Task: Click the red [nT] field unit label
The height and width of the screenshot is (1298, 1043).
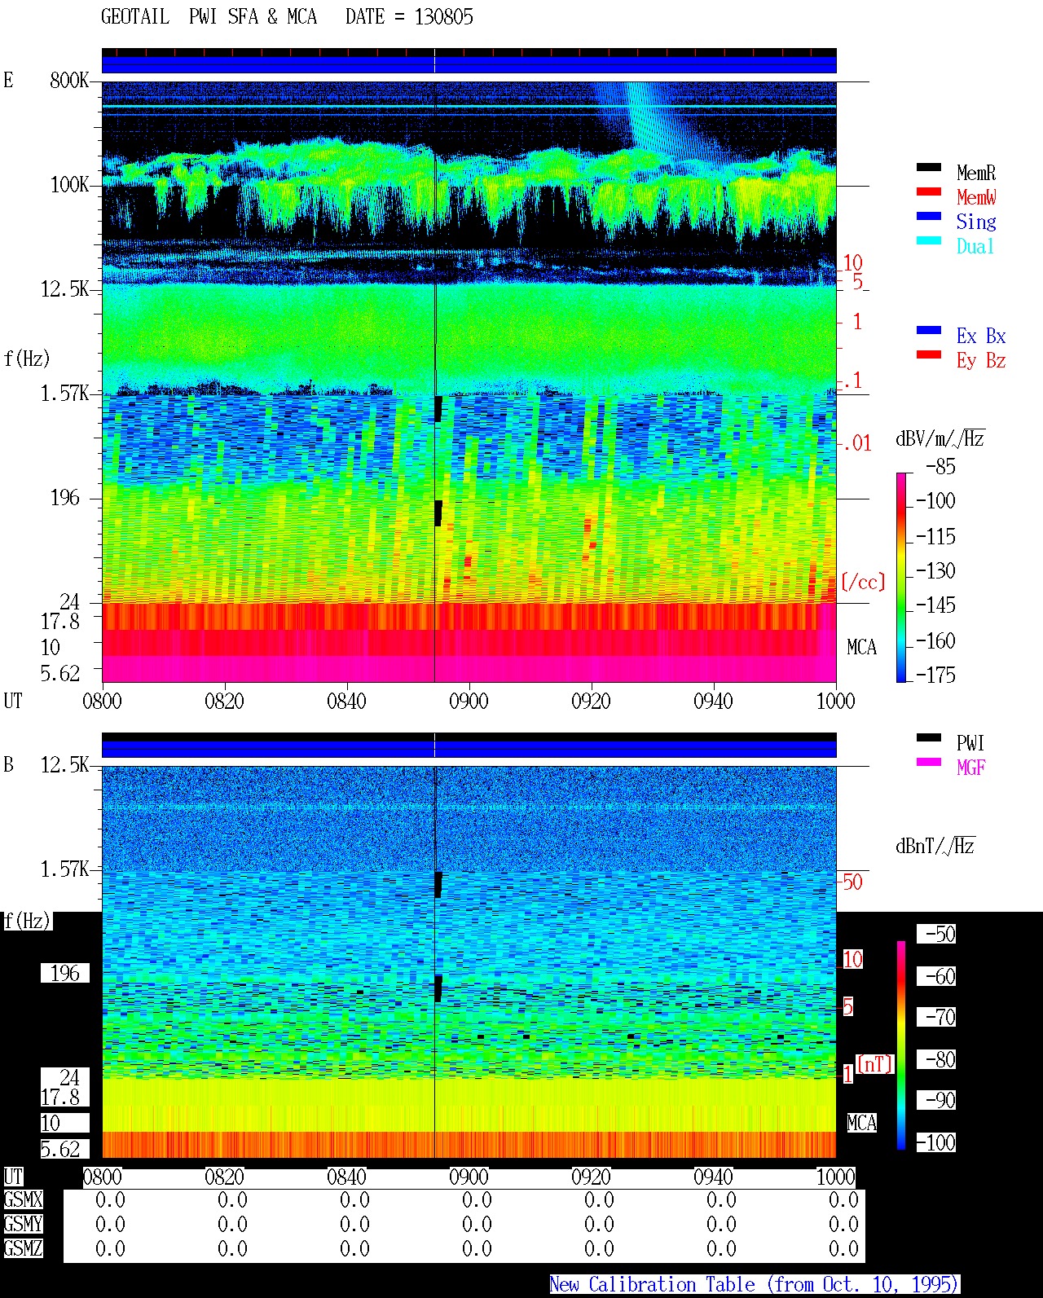Action: 875,1064
